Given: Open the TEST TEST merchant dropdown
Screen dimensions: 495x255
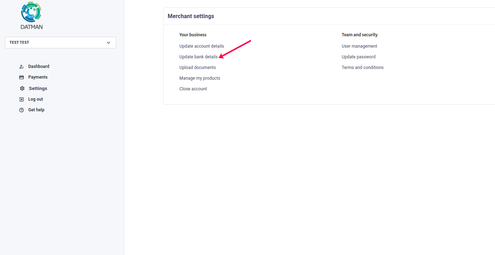Looking at the screenshot, I should tap(60, 42).
